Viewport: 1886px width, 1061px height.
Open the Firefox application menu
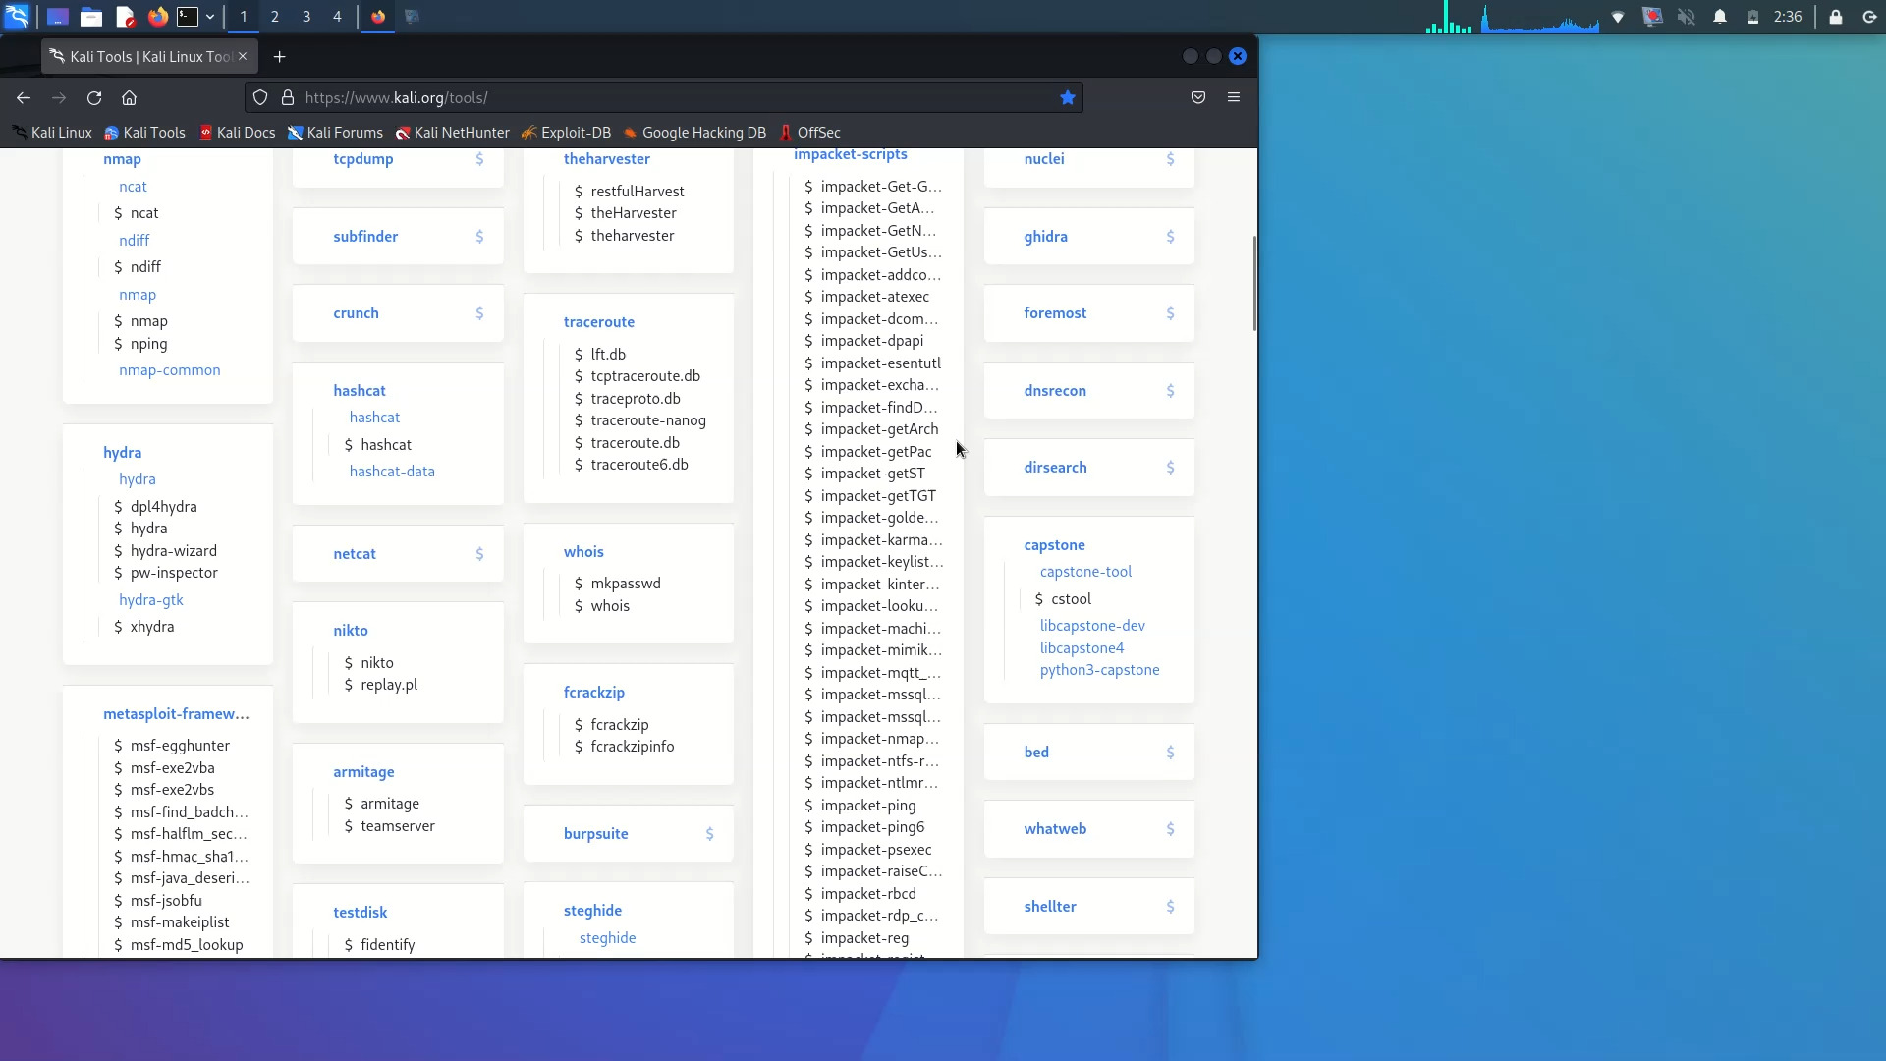click(1234, 97)
